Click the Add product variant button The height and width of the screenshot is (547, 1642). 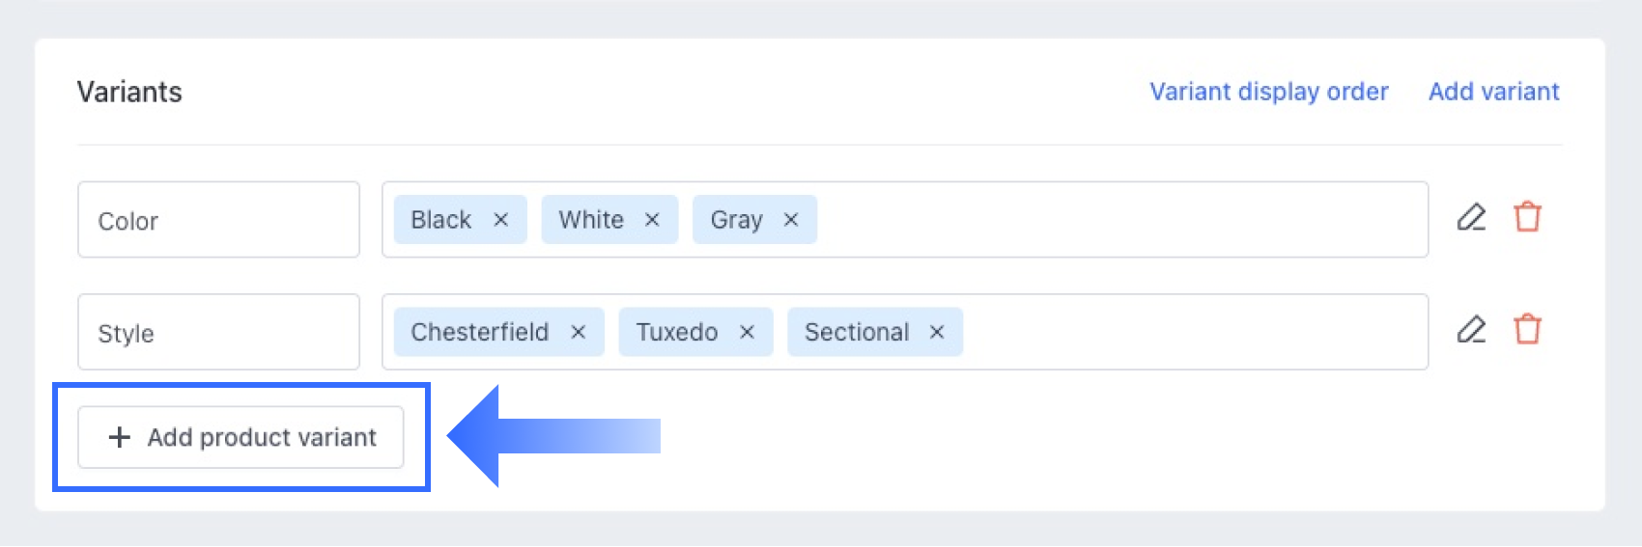tap(241, 437)
